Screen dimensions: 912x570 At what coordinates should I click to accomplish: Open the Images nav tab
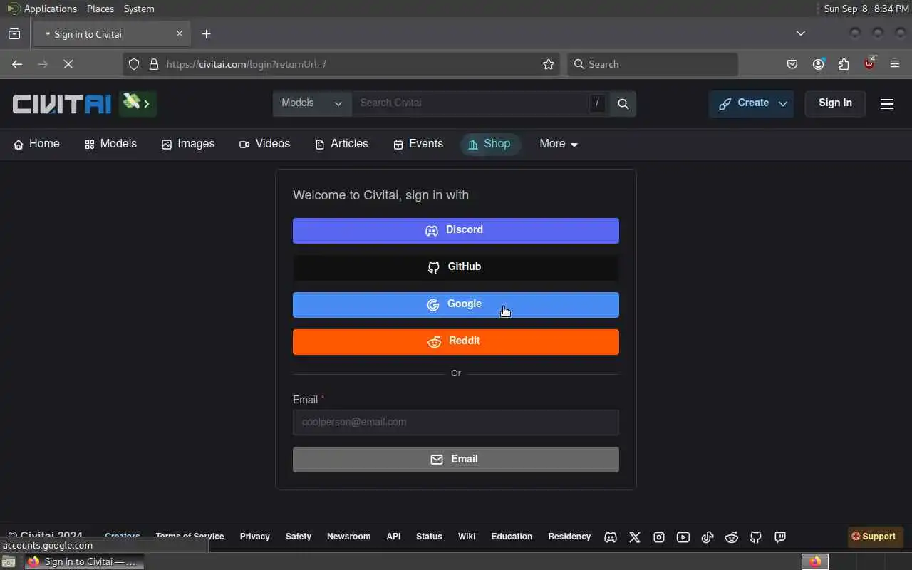click(x=188, y=144)
